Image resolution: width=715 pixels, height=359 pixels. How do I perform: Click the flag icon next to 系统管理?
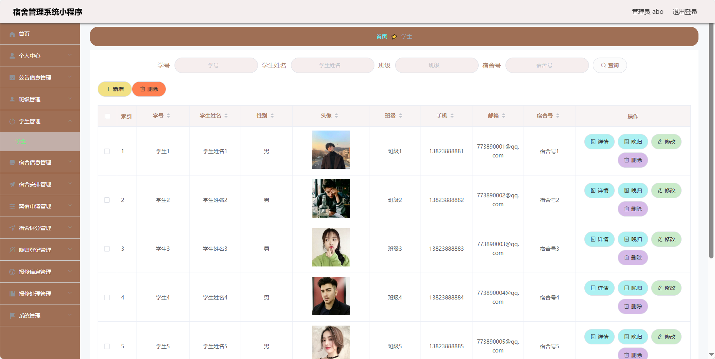[x=12, y=316]
